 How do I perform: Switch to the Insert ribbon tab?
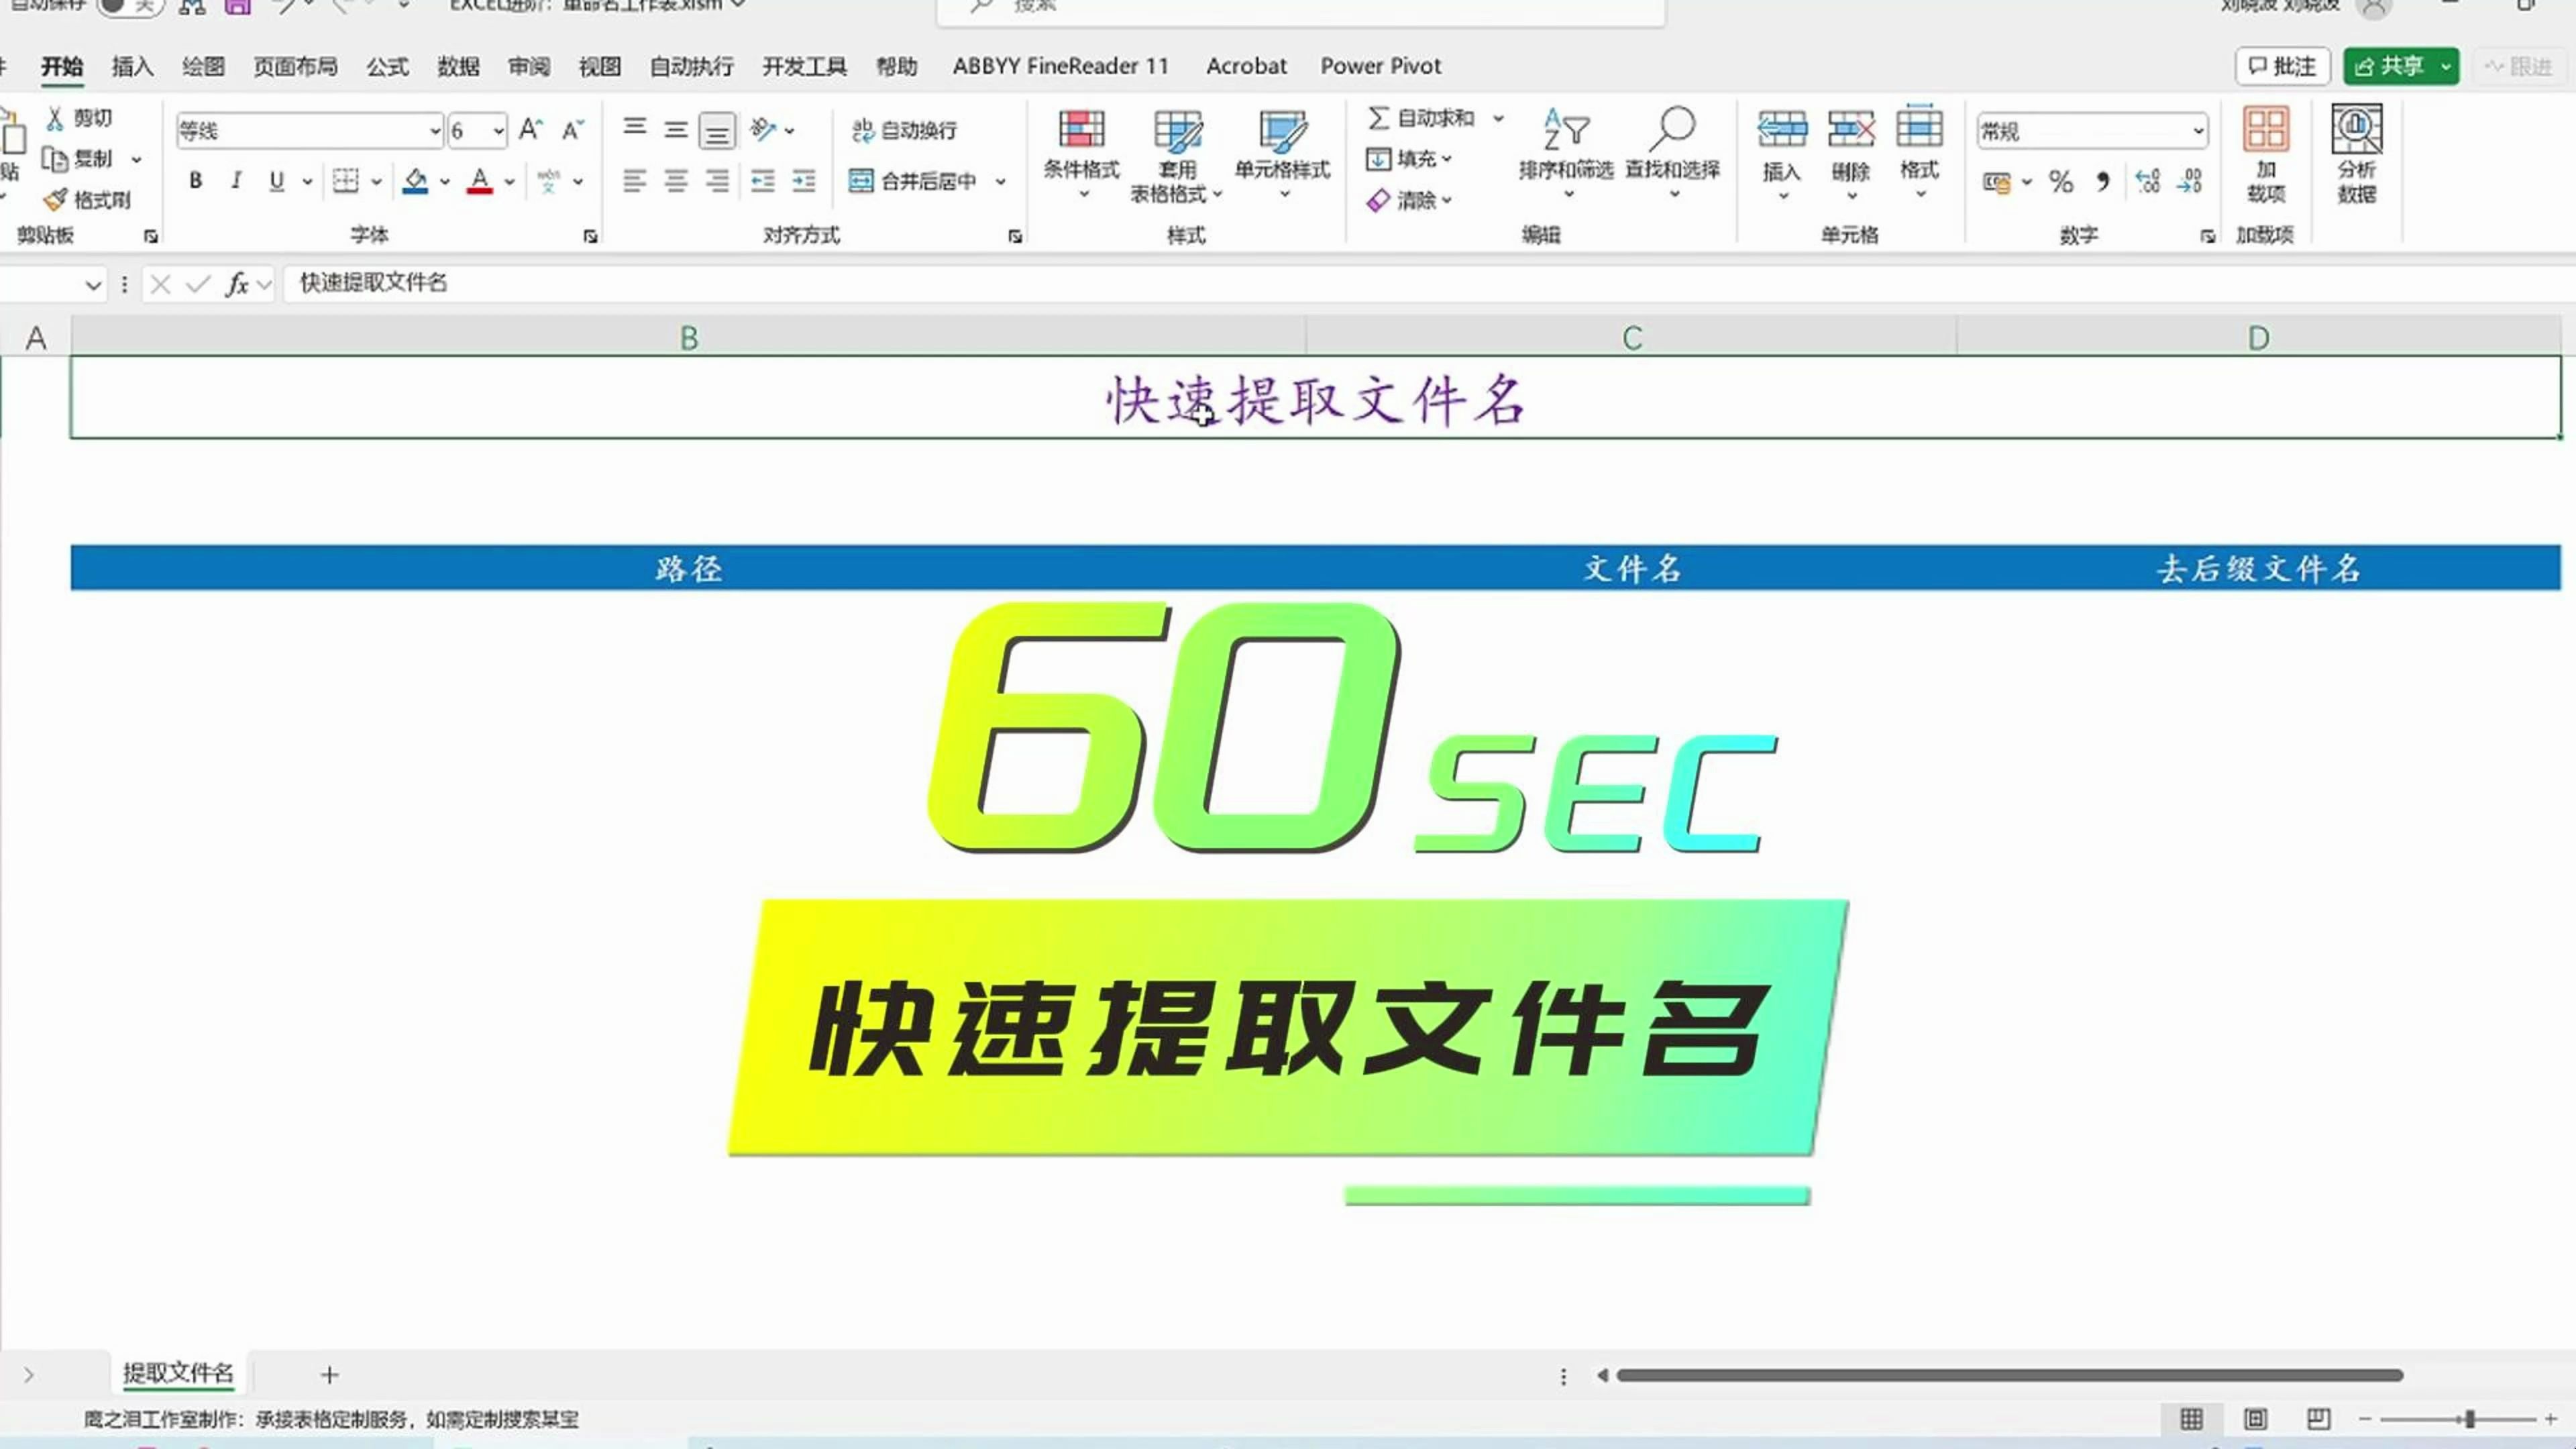[133, 65]
